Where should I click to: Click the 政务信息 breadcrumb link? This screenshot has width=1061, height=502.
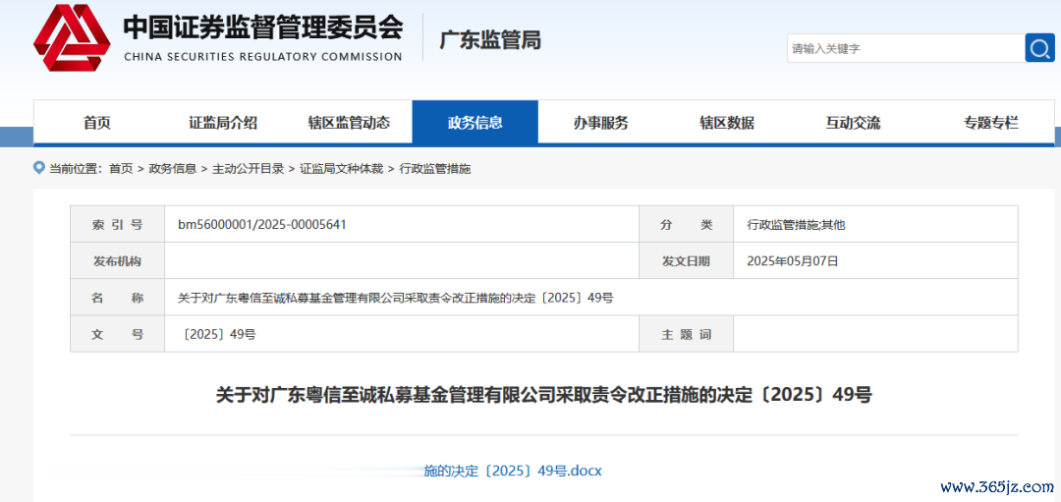tap(172, 169)
